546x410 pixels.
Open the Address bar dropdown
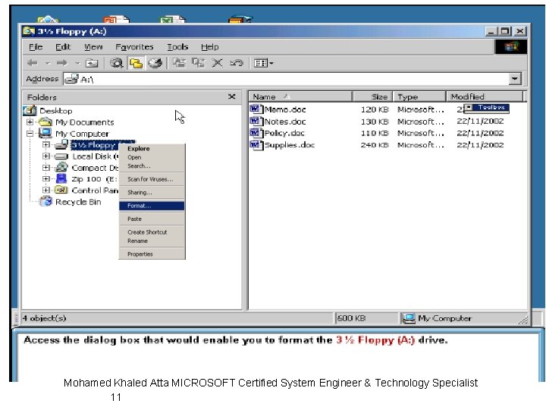(514, 79)
